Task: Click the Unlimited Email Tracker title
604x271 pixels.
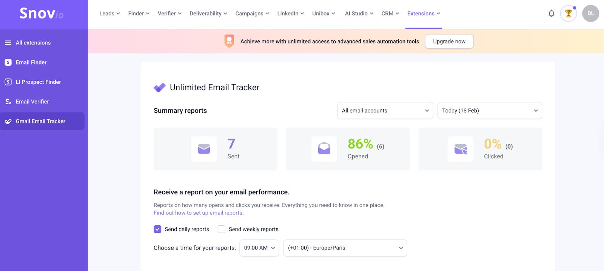Action: point(214,88)
